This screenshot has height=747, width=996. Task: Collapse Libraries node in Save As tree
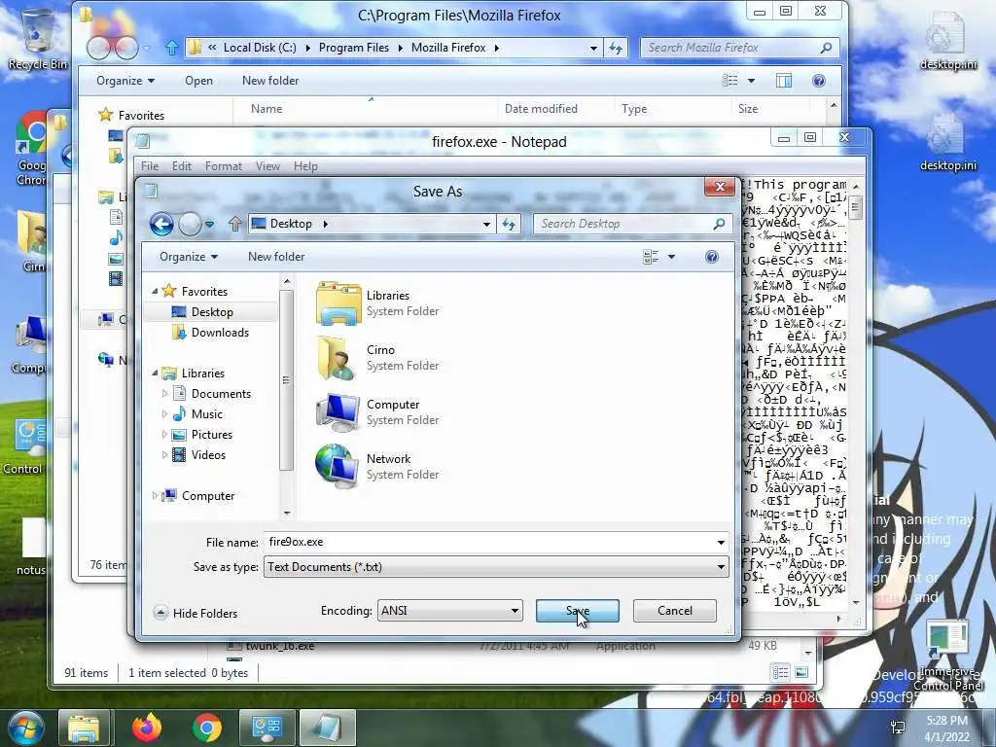coord(155,373)
